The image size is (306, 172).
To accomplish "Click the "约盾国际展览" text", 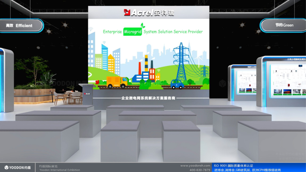I will coord(48,166).
